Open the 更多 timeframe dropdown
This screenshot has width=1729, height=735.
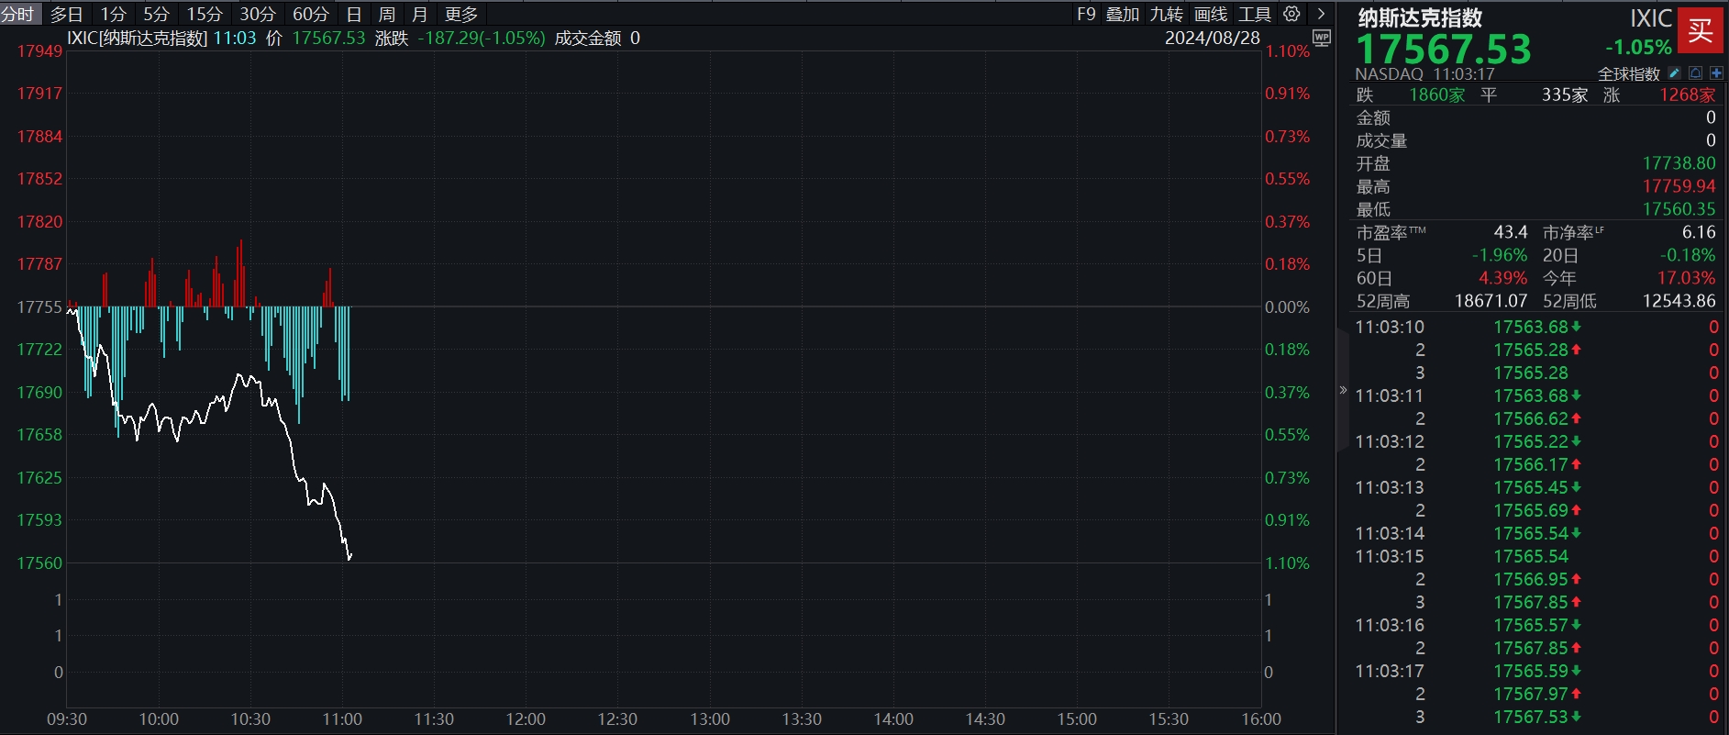click(x=460, y=14)
